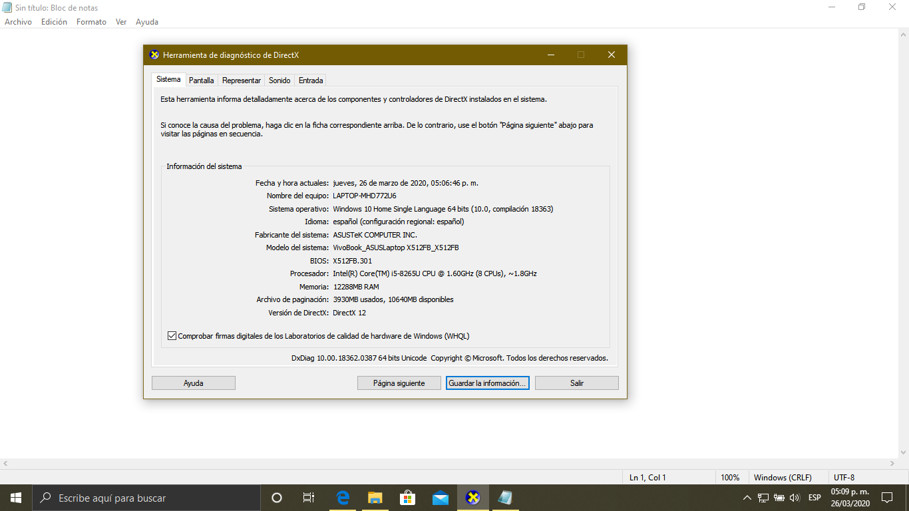Screen dimensions: 909x511
Task: Click the computer name LAPTOP-MHD772U6
Action: pyautogui.click(x=365, y=196)
